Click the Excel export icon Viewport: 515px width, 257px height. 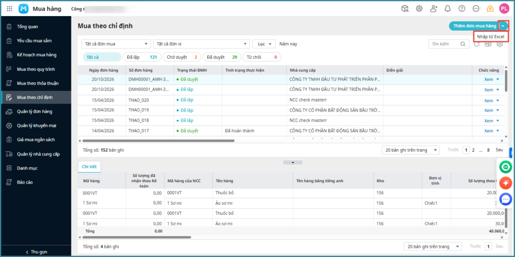[x=488, y=44]
